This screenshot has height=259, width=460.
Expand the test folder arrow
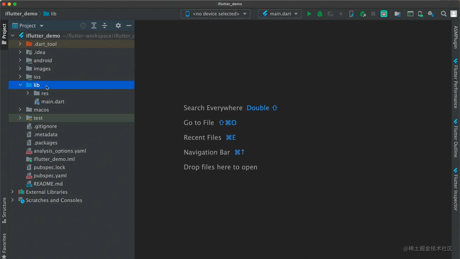[x=20, y=118]
